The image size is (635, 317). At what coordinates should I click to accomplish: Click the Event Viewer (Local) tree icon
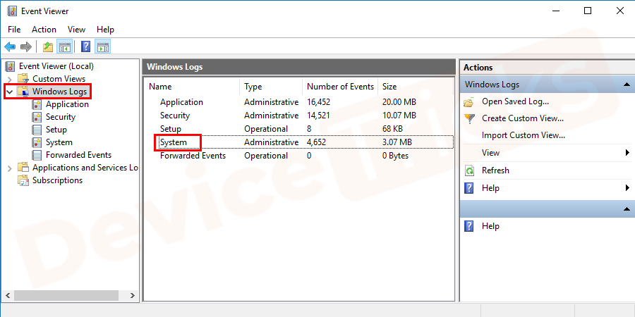[10, 66]
